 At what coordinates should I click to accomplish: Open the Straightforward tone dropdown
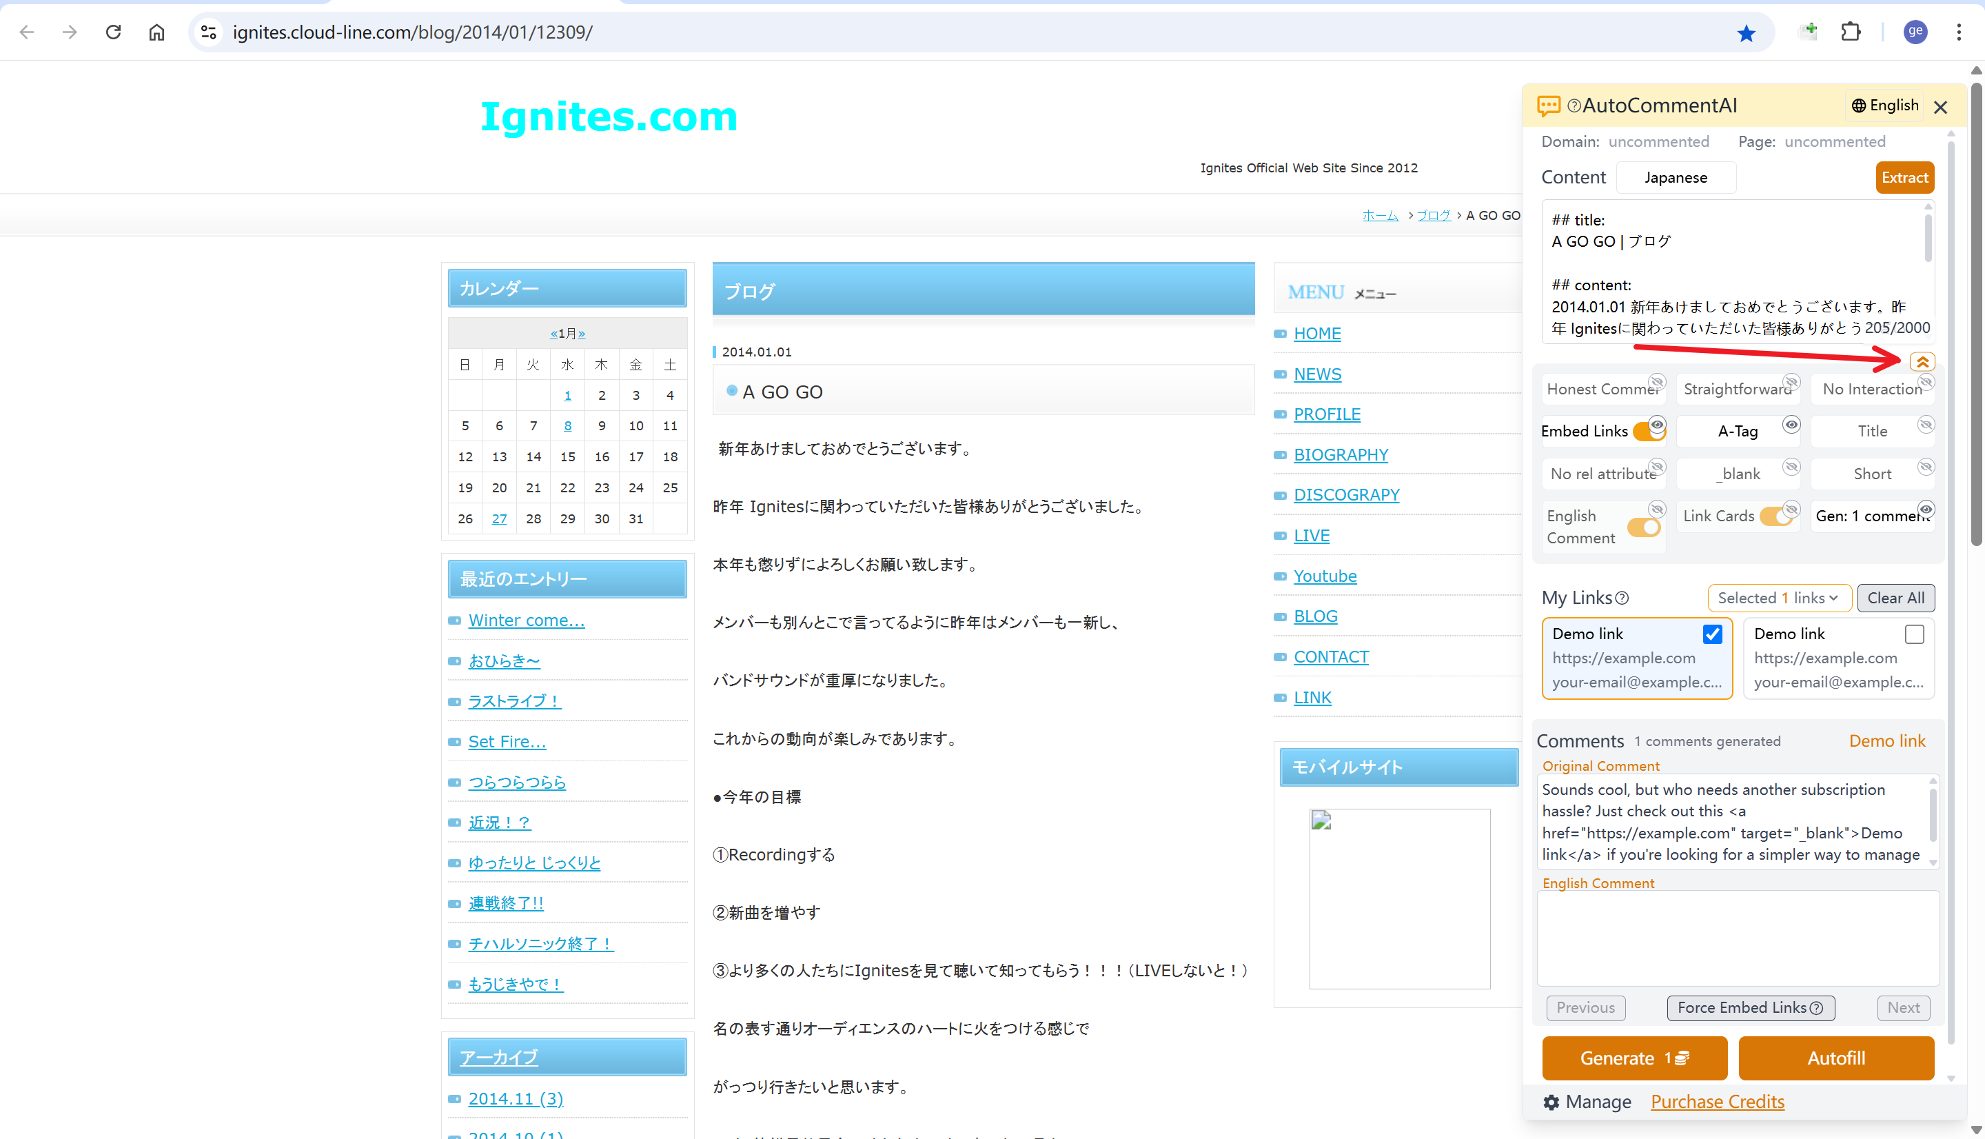(1737, 390)
